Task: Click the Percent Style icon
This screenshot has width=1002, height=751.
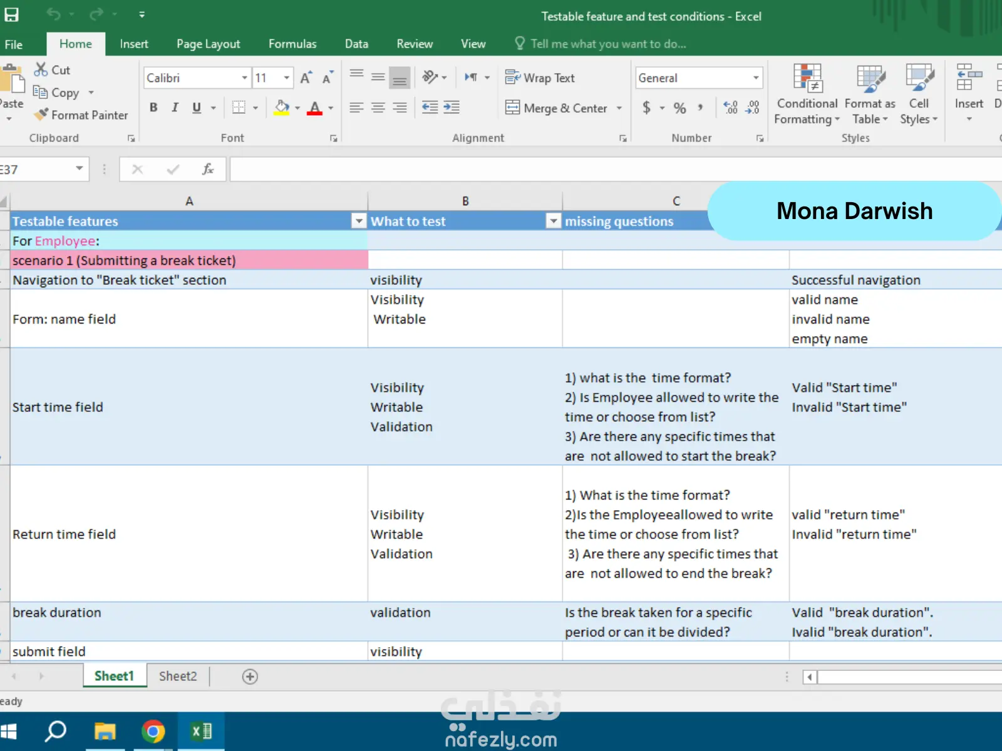Action: [679, 108]
